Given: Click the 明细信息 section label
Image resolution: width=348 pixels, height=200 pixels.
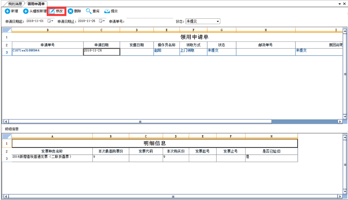Looking at the screenshot, I should (12, 129).
